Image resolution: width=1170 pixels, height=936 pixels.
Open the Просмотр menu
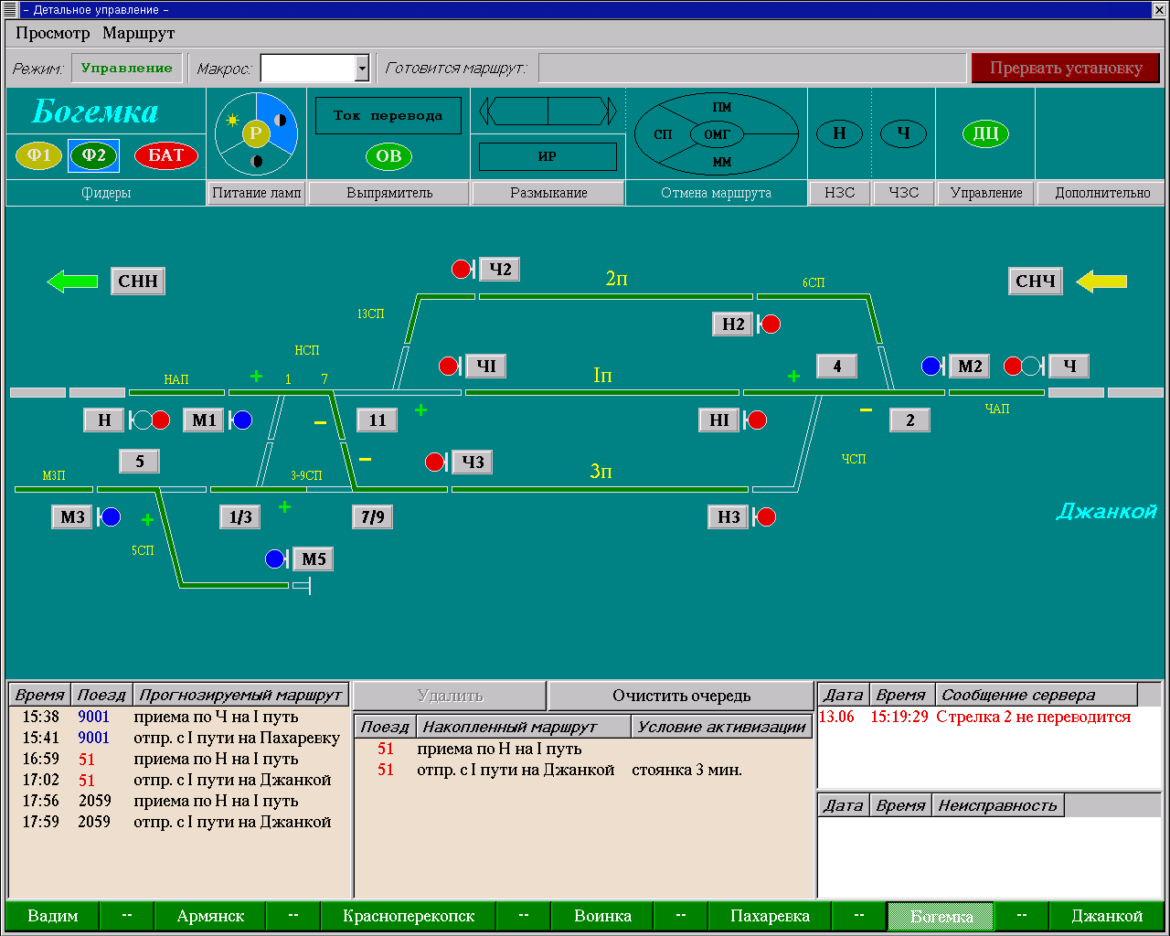[x=53, y=33]
